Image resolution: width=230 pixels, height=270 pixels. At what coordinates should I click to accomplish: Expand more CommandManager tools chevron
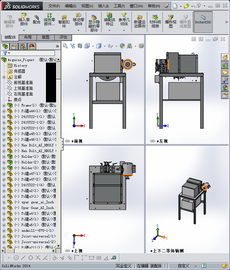pos(227,22)
